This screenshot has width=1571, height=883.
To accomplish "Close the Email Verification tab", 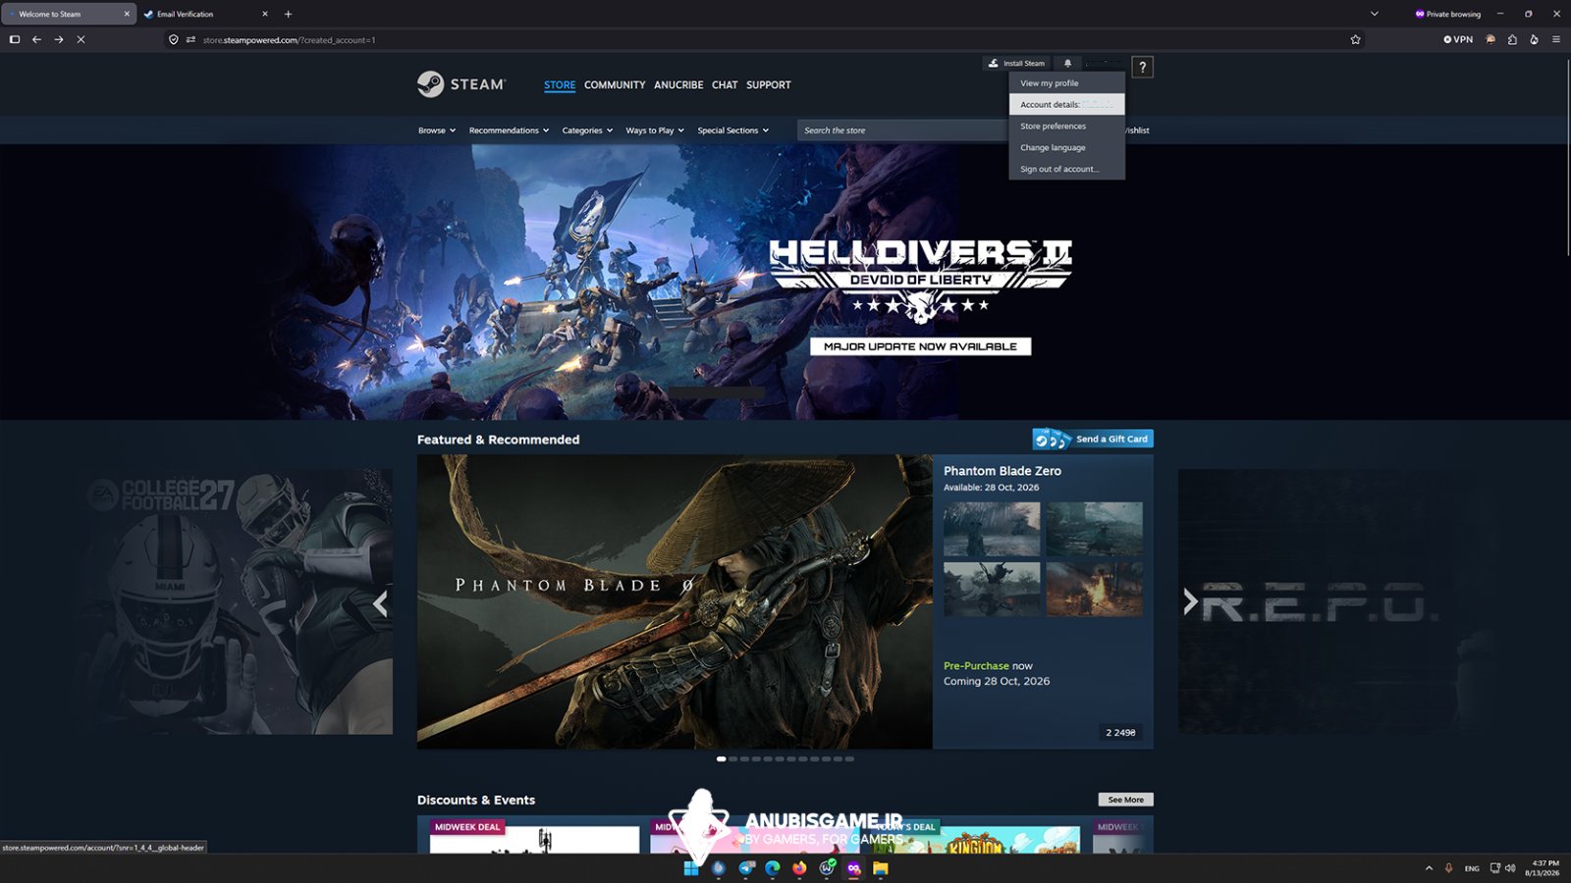I will point(265,14).
